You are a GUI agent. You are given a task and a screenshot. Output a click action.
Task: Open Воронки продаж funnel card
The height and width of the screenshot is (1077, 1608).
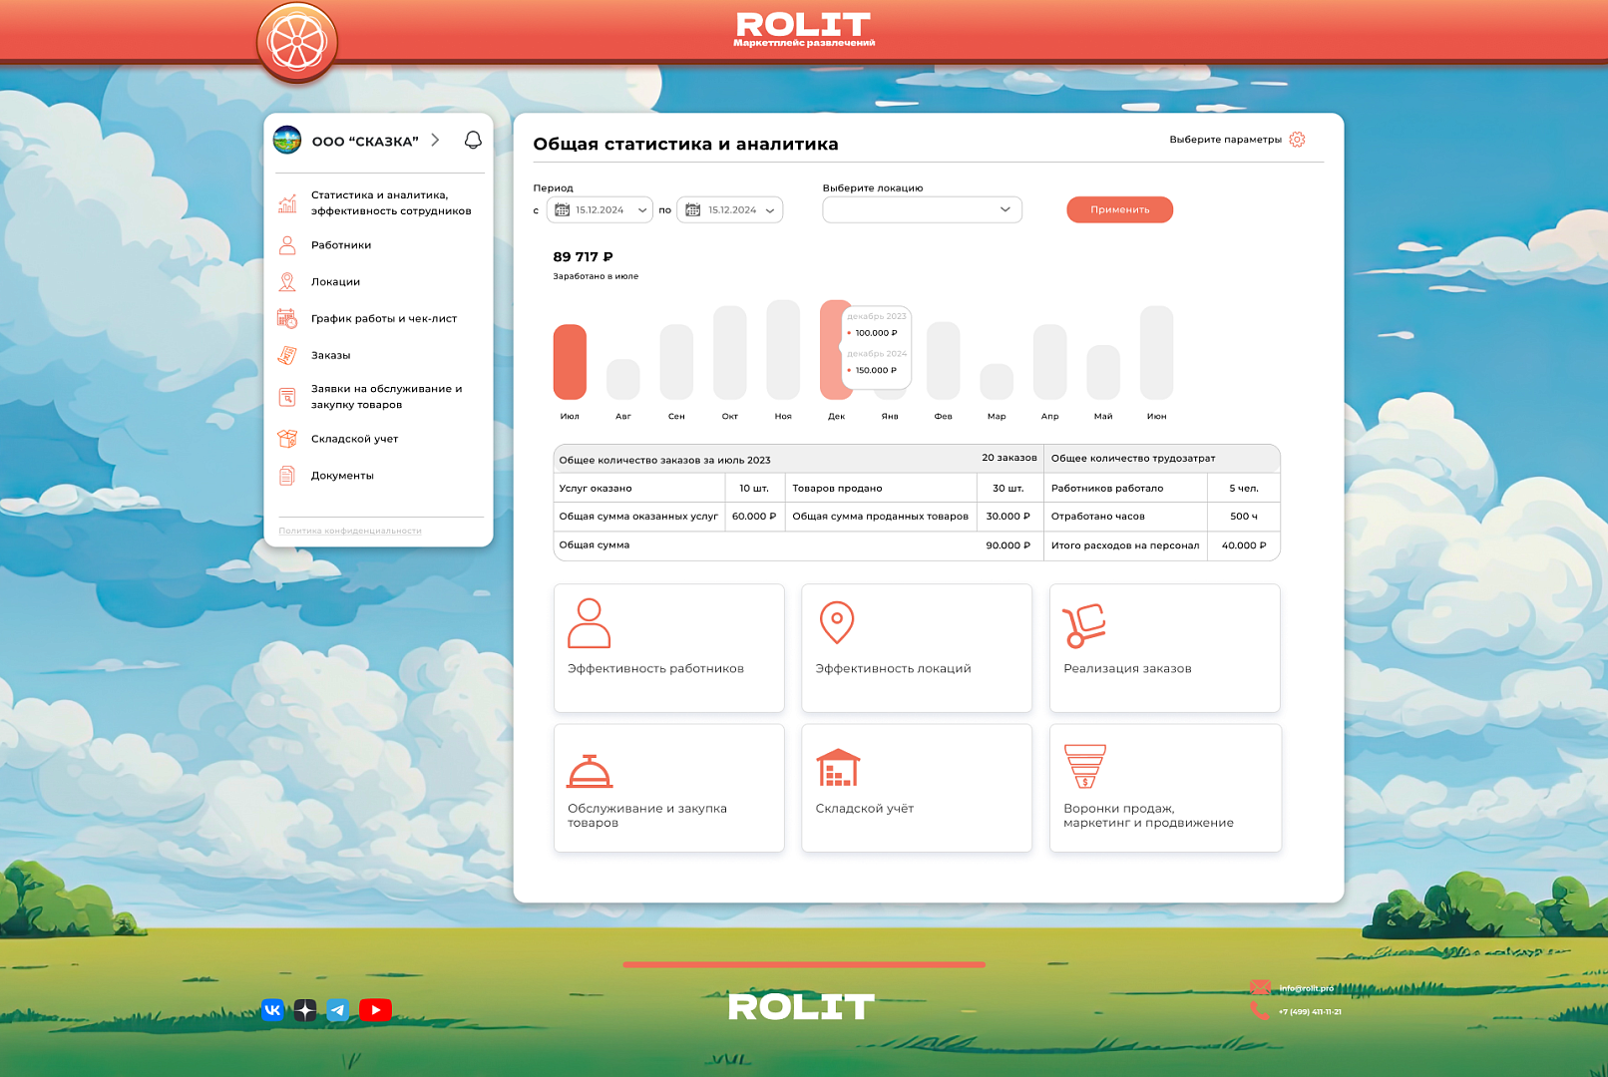[x=1164, y=788]
